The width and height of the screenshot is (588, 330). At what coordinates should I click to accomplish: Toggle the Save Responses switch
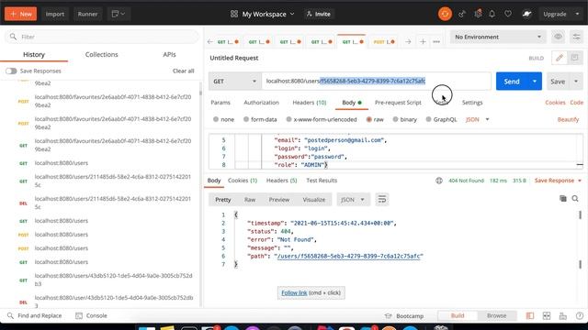[x=11, y=71]
